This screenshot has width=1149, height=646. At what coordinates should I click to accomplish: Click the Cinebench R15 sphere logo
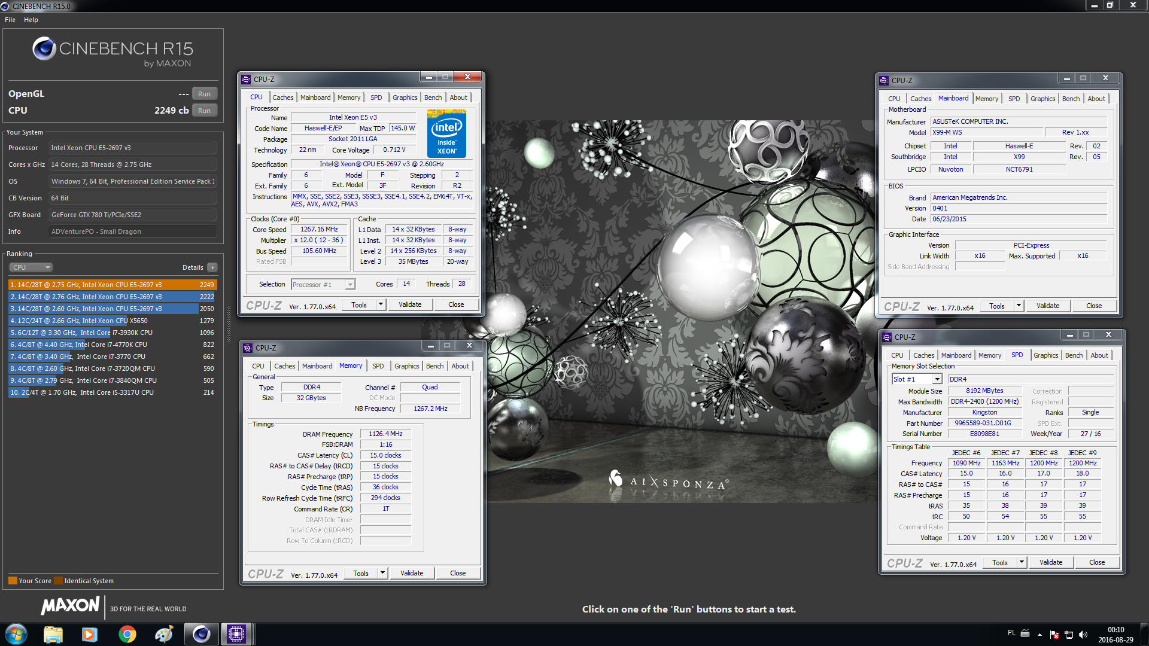coord(44,49)
